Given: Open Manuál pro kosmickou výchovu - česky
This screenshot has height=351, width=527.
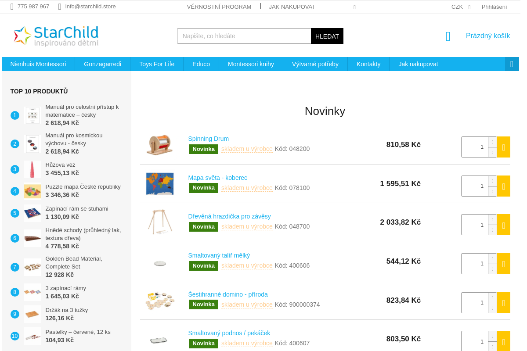Looking at the screenshot, I should pos(74,139).
